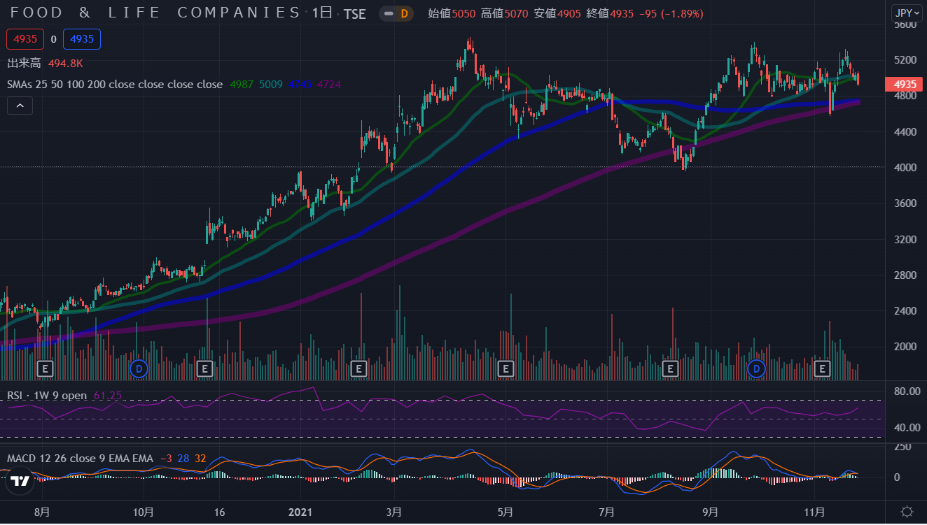
Task: Click the TSE exchange label
Action: tap(355, 13)
